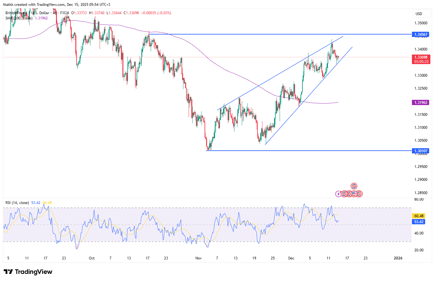This screenshot has width=435, height=281.
Task: Click the 1.34567 resistance price label
Action: [420, 35]
